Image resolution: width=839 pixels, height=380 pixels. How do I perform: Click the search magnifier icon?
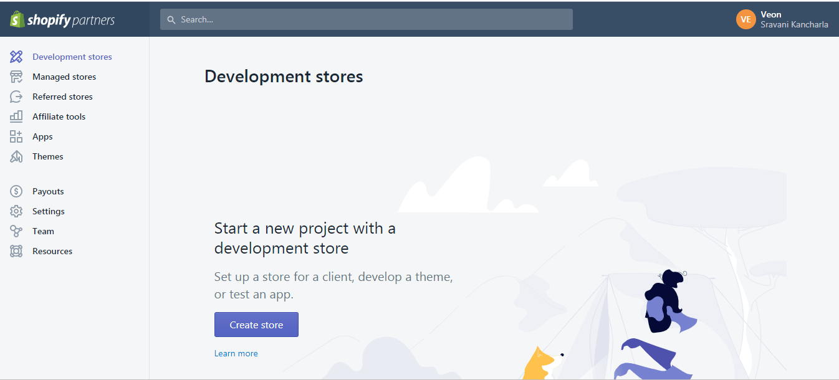[x=171, y=20]
